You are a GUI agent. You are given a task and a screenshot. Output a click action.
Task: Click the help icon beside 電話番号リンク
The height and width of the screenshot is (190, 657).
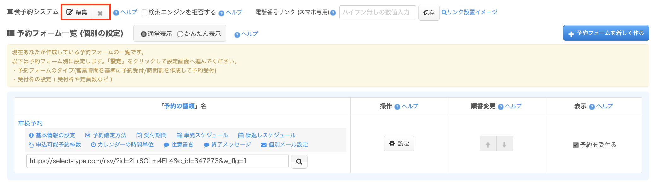tap(333, 13)
